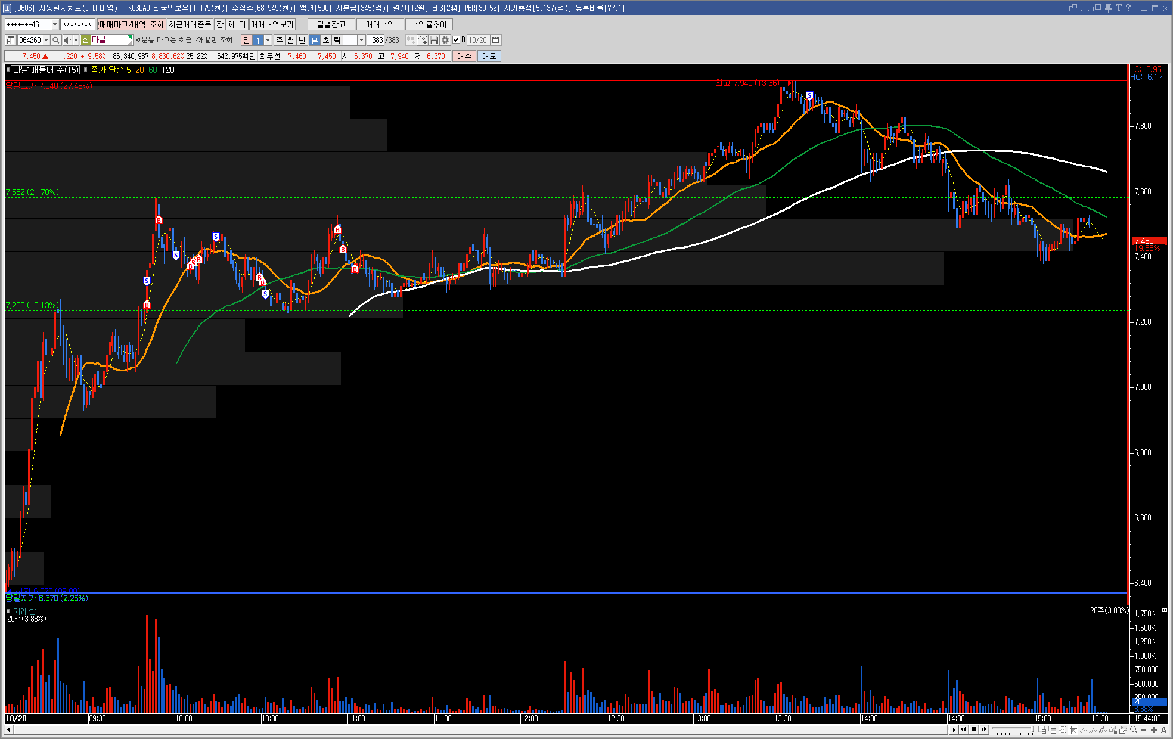Viewport: 1173px width, 739px height.
Task: Expand the account number dropdown
Action: pyautogui.click(x=55, y=24)
